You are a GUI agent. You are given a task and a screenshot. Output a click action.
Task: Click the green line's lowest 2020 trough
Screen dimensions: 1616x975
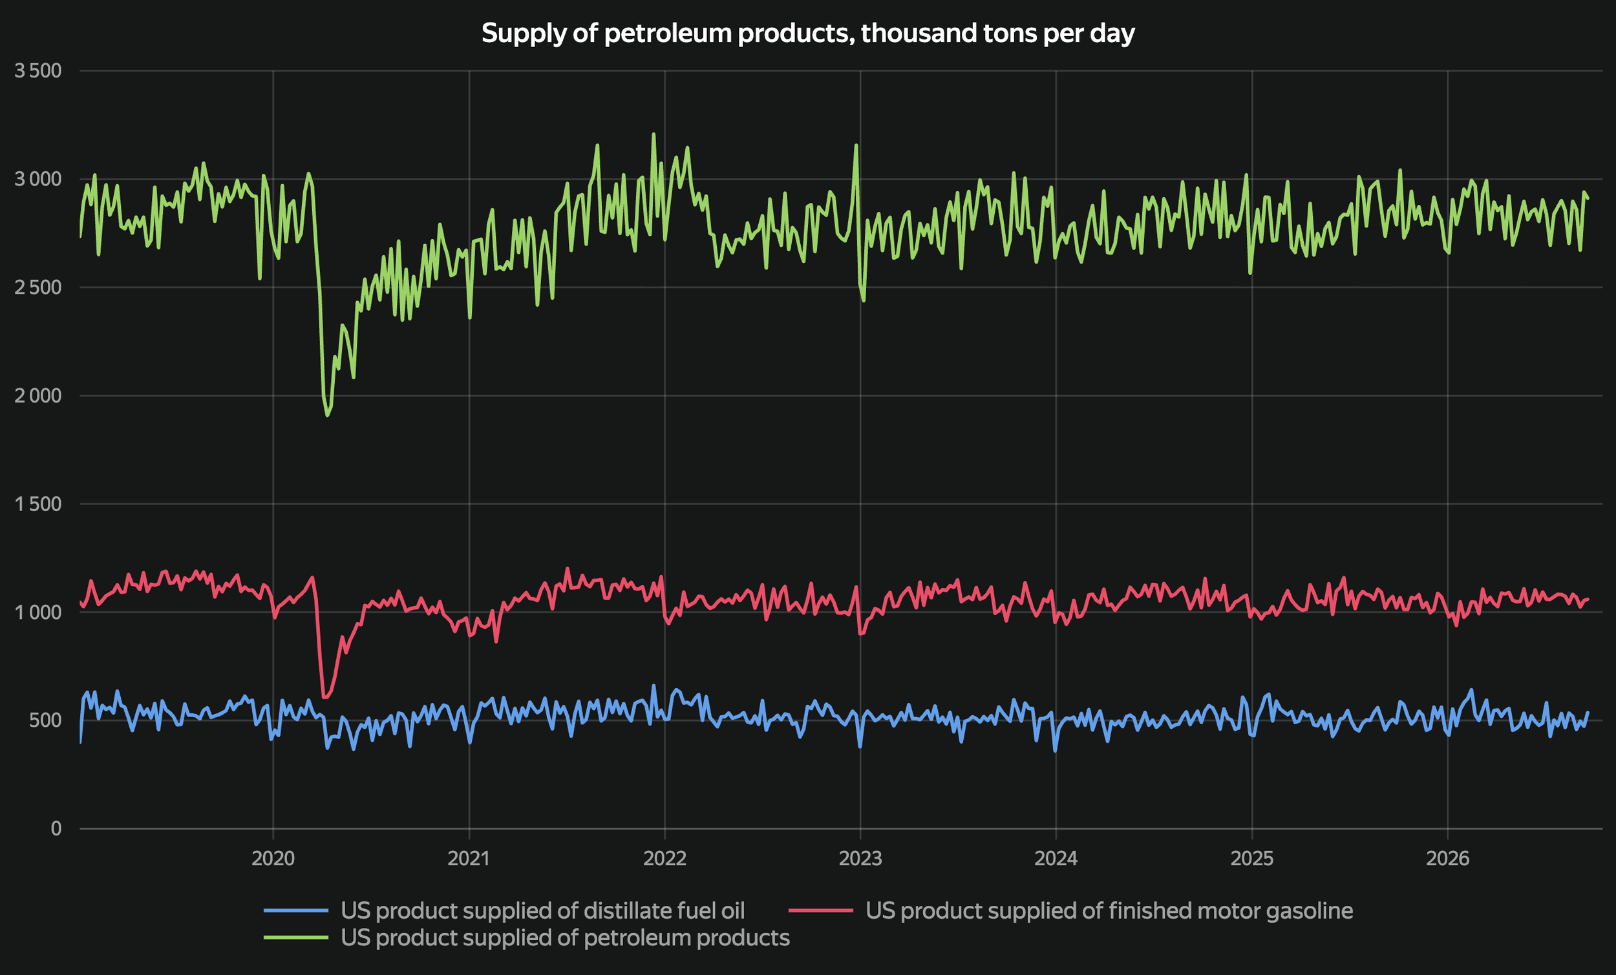pos(327,415)
